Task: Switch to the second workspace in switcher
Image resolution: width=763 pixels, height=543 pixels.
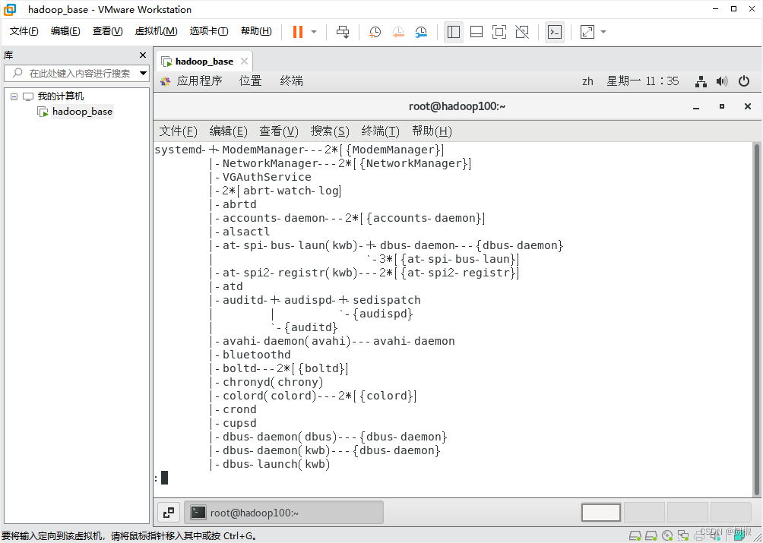Action: [644, 513]
